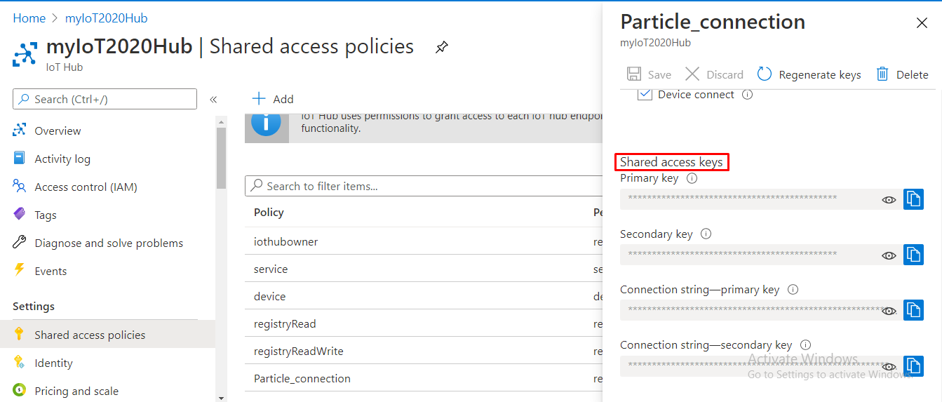Click the Search (Ctrl+/) menu box
The width and height of the screenshot is (942, 402).
point(105,99)
